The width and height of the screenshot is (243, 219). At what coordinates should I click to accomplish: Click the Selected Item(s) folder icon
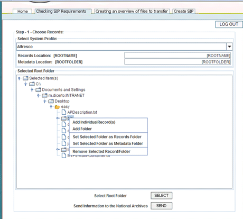point(25,78)
